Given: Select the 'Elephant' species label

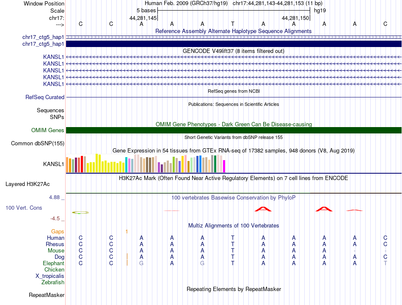Looking at the screenshot, I should pyautogui.click(x=54, y=263).
